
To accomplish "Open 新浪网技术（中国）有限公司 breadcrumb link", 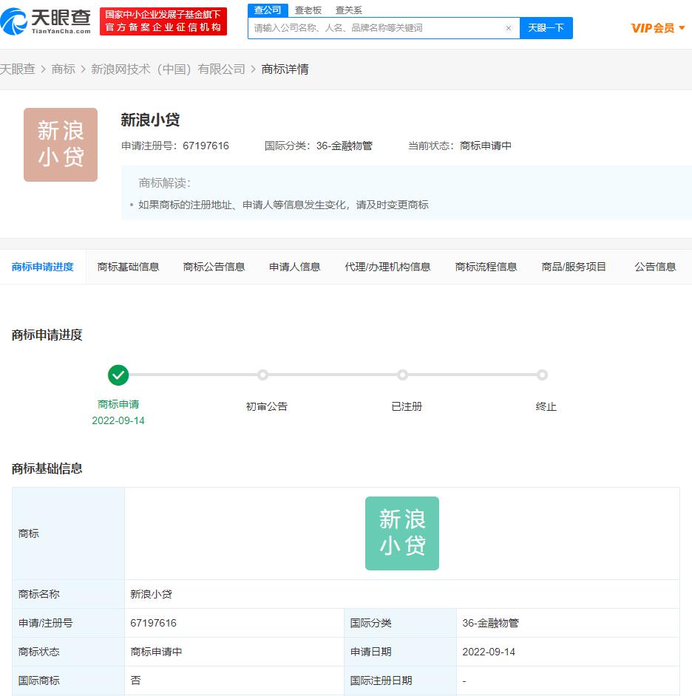I will (x=169, y=69).
